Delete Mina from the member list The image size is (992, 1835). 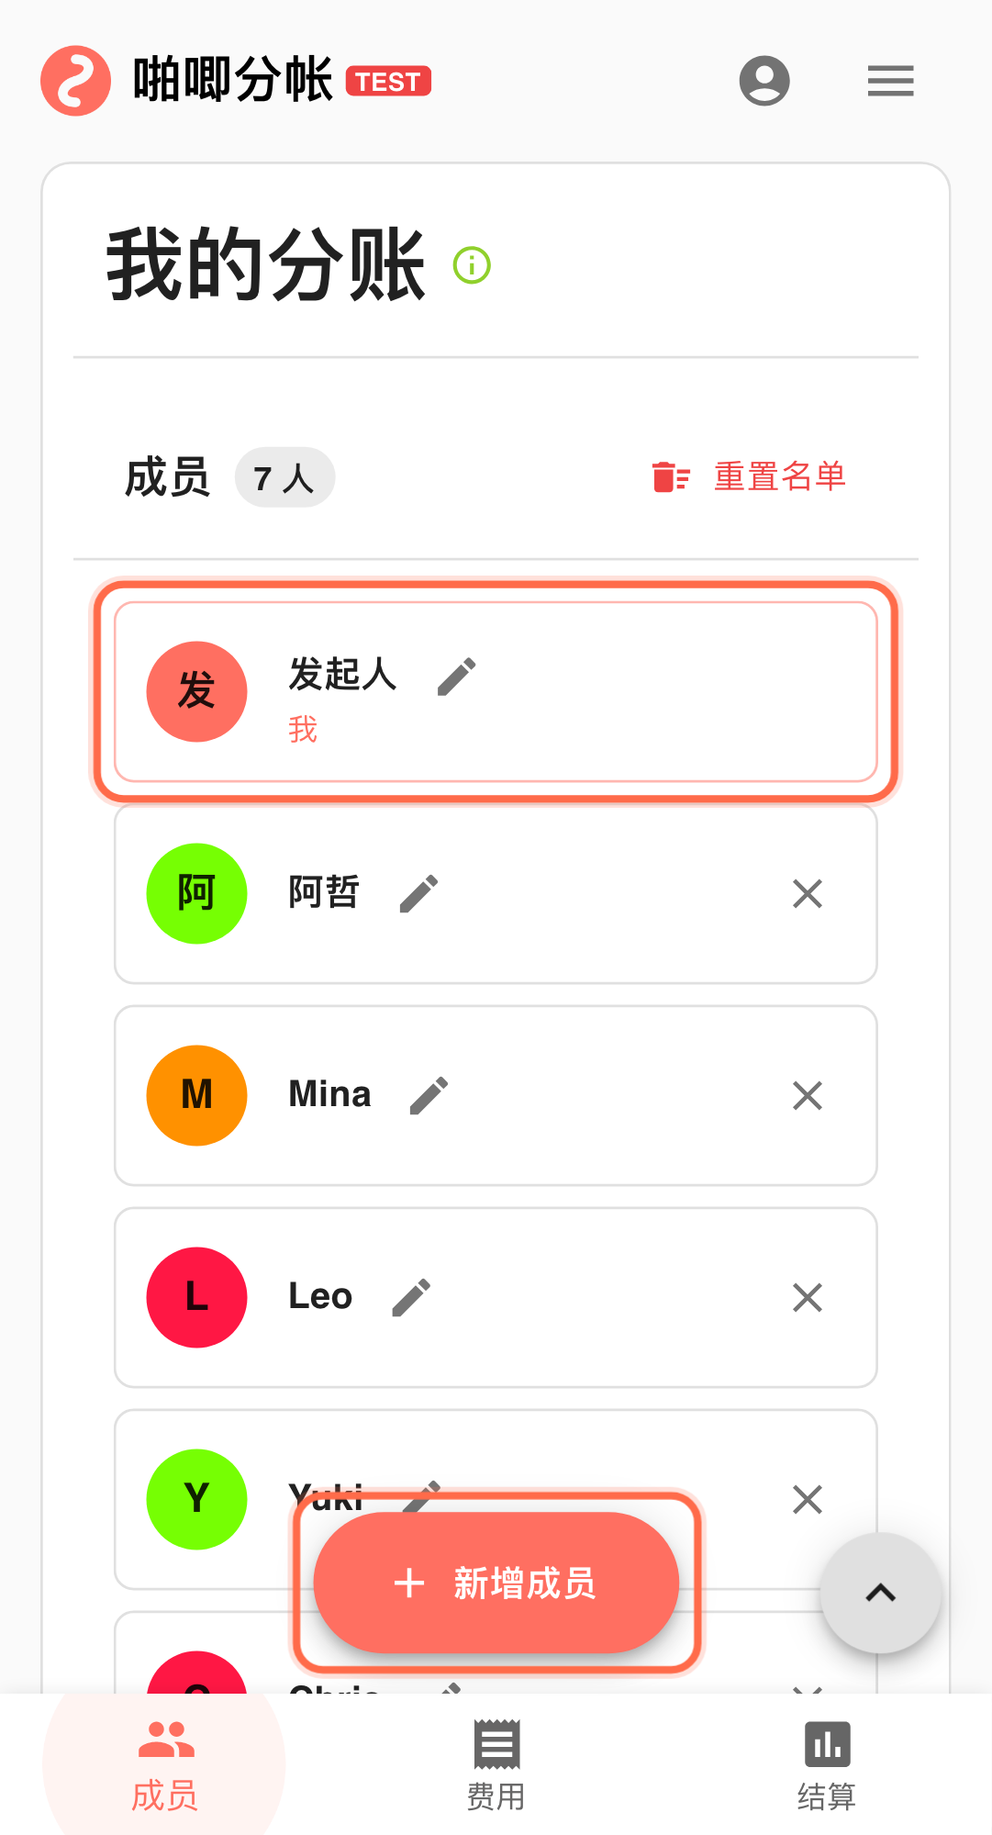point(808,1095)
